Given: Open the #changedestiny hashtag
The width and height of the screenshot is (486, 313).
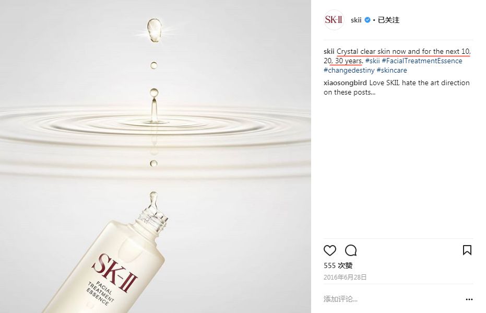Looking at the screenshot, I should tap(349, 70).
